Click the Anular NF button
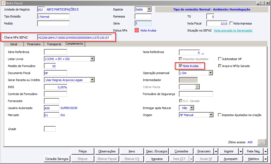The image size is (271, 164). pyautogui.click(x=206, y=159)
